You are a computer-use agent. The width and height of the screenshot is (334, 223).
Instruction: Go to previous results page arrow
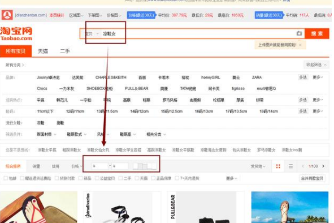[x=303, y=166]
